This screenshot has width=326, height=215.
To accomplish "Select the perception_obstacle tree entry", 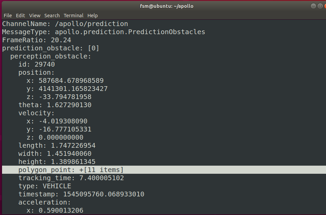I will (46, 56).
